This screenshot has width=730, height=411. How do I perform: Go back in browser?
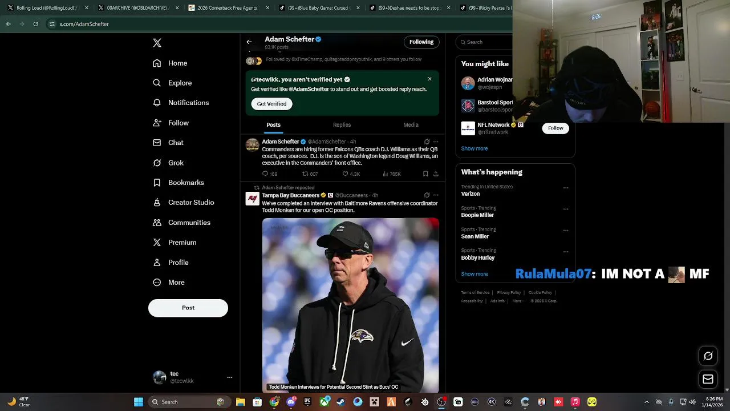pos(8,24)
